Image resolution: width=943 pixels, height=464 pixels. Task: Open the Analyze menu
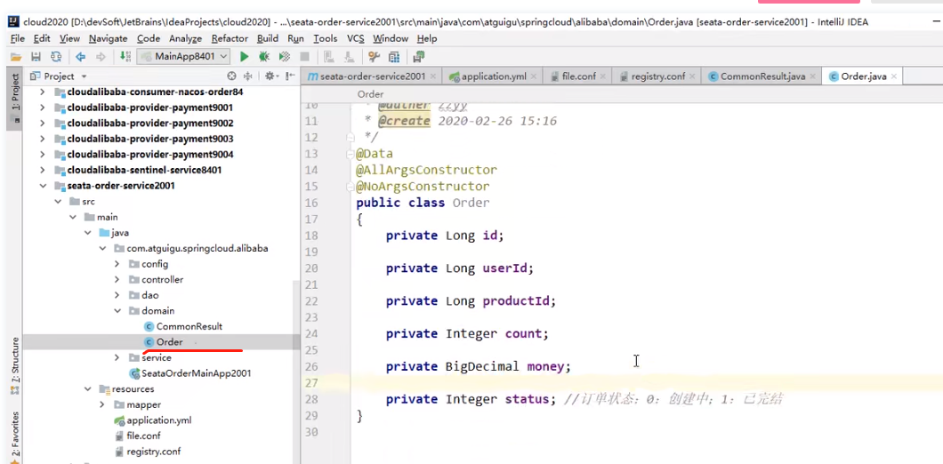186,38
